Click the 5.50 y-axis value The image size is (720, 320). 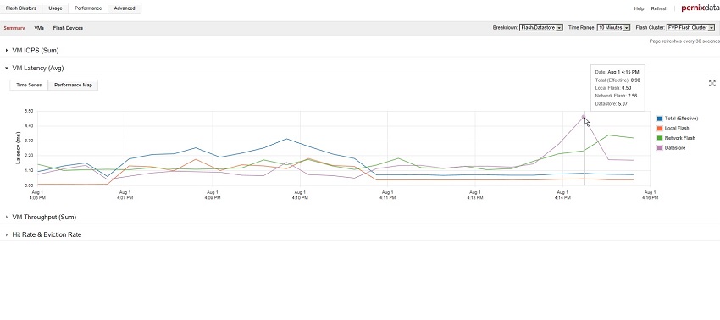pyautogui.click(x=29, y=111)
